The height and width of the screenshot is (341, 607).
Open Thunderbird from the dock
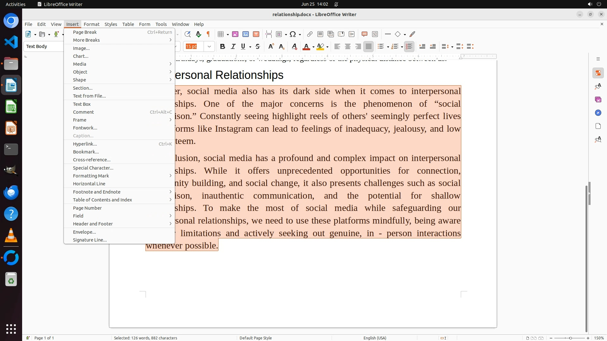(x=11, y=192)
